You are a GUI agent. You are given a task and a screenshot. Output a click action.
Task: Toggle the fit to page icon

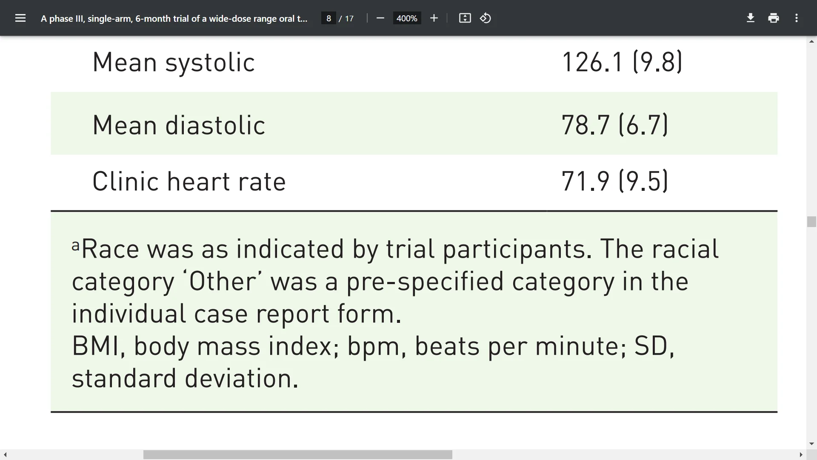pyautogui.click(x=465, y=18)
